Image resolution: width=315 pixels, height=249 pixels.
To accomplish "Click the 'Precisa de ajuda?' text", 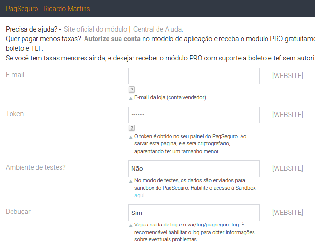I will tap(32, 29).
